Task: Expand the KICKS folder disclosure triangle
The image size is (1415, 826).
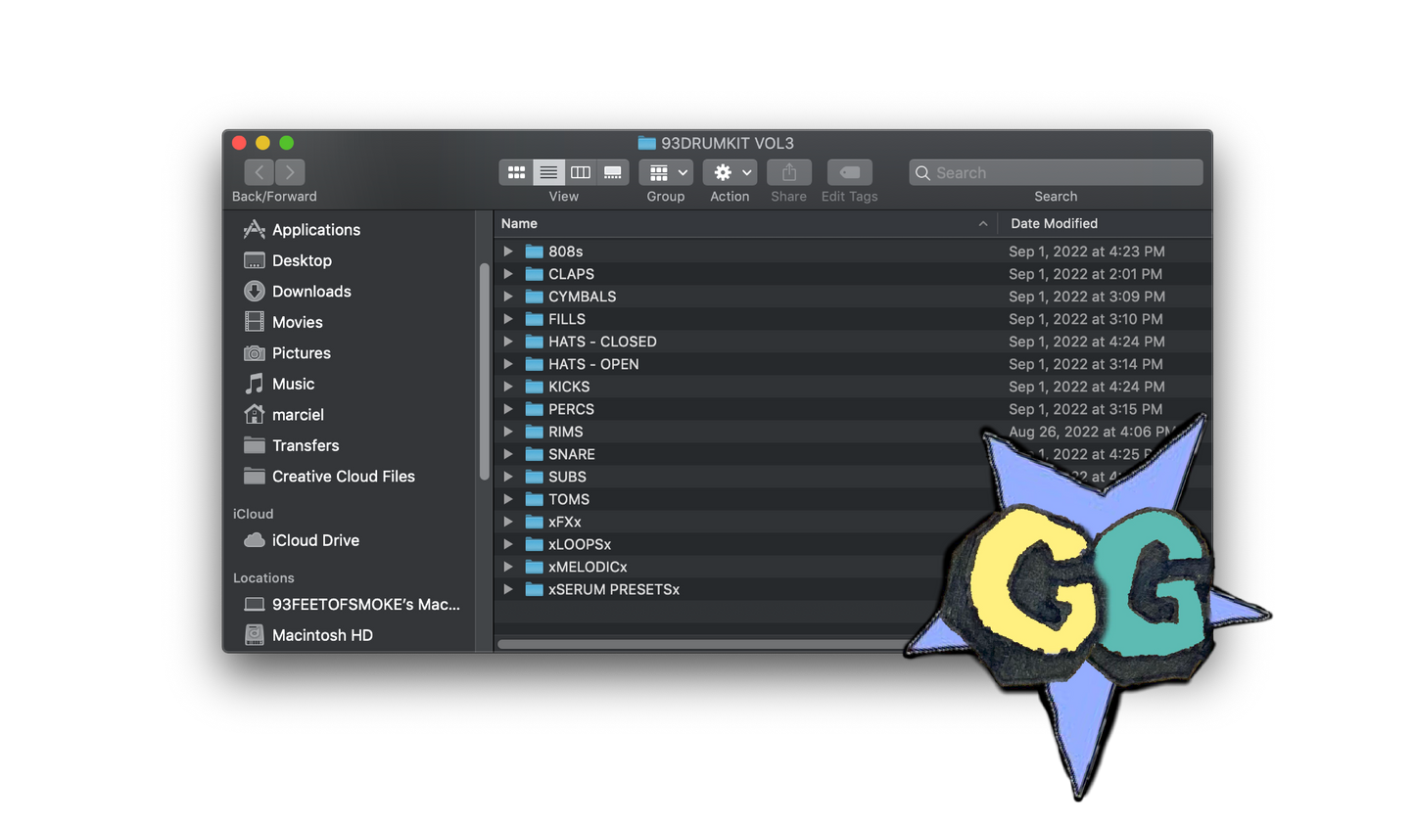Action: 508,387
